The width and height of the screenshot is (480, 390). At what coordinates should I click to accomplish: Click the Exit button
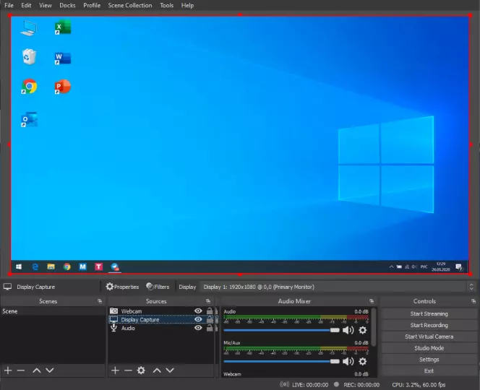click(429, 370)
